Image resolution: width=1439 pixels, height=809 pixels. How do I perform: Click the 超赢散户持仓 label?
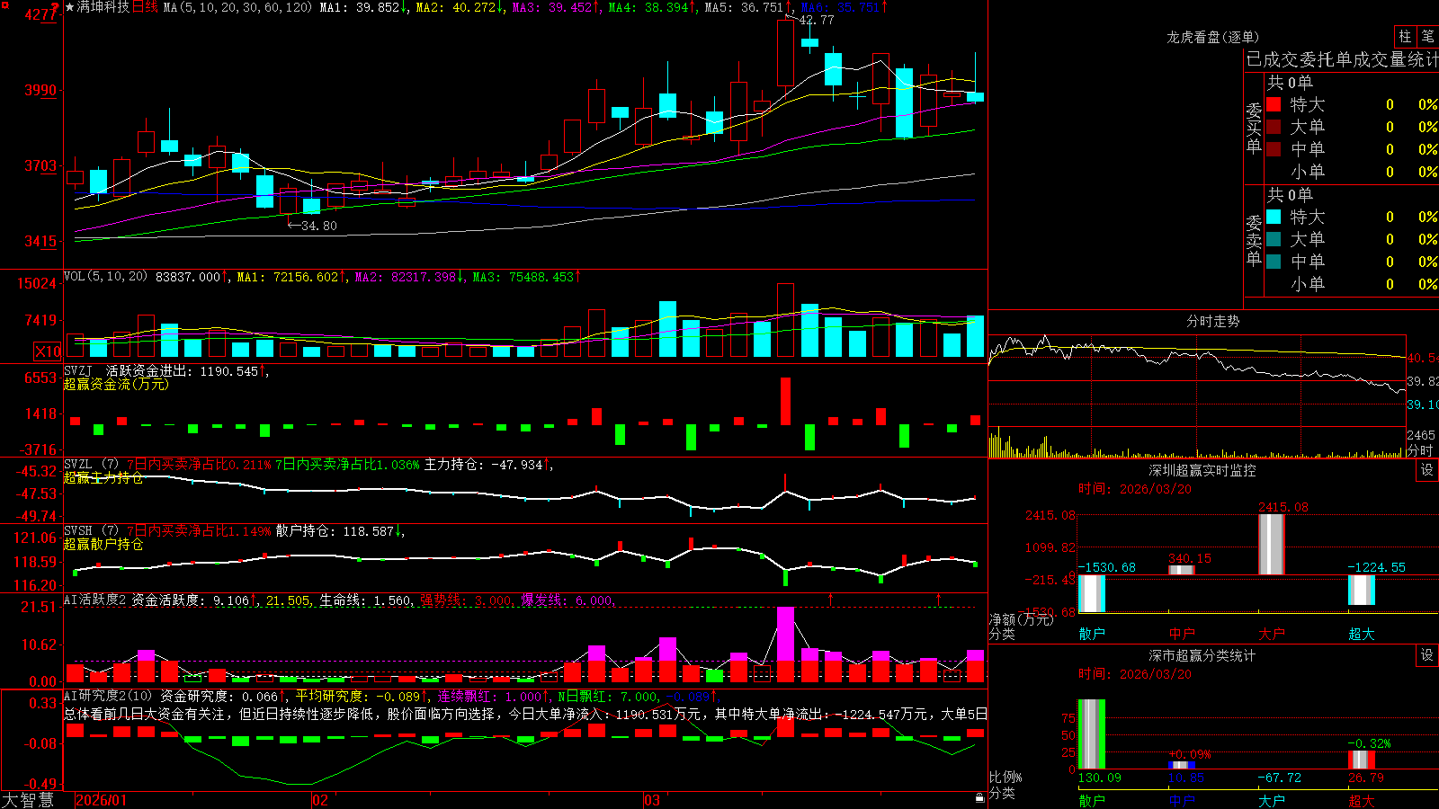click(103, 544)
